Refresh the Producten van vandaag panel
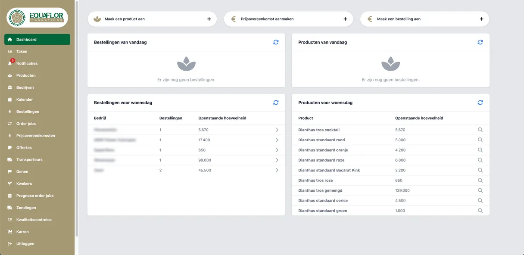Screen dimensions: 524x255 480,42
